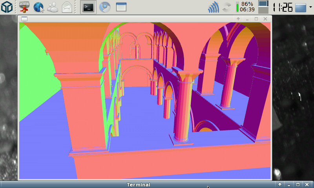The width and height of the screenshot is (314, 188).
Task: Click the brightness spinner indicator
Action: point(226,7)
